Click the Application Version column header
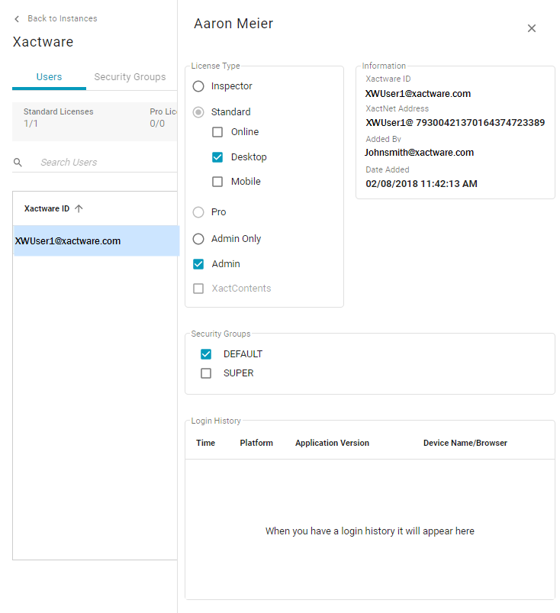Image resolution: width=560 pixels, height=613 pixels. pyautogui.click(x=332, y=443)
